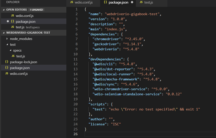Click the "@wdio/sync" key

[x=105, y=84]
